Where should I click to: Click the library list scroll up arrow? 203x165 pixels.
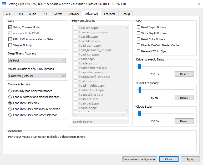point(127,28)
